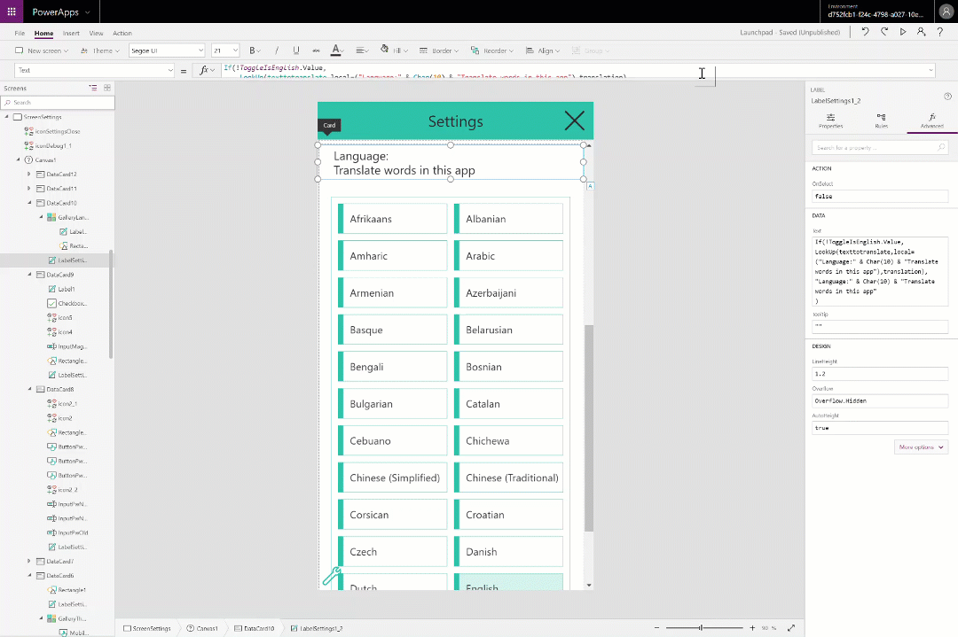
Task: Preview the app with Play button
Action: click(903, 32)
